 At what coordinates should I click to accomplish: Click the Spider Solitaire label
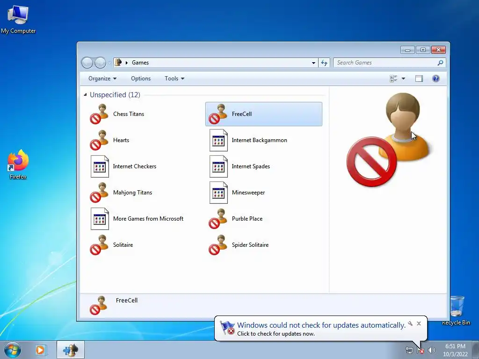(x=250, y=245)
